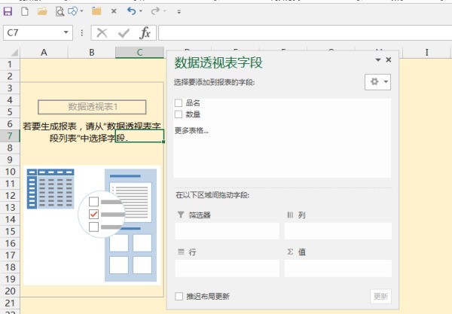Click the Save icon in quick access toolbar
Screen dimensions: 452x314
pos(8,12)
